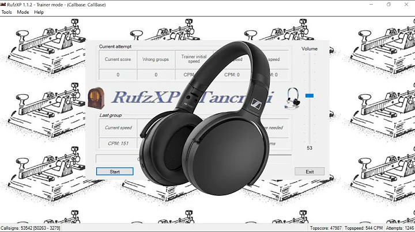Click the antique radio icon

[96, 98]
